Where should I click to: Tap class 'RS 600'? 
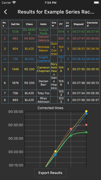tap(29, 39)
